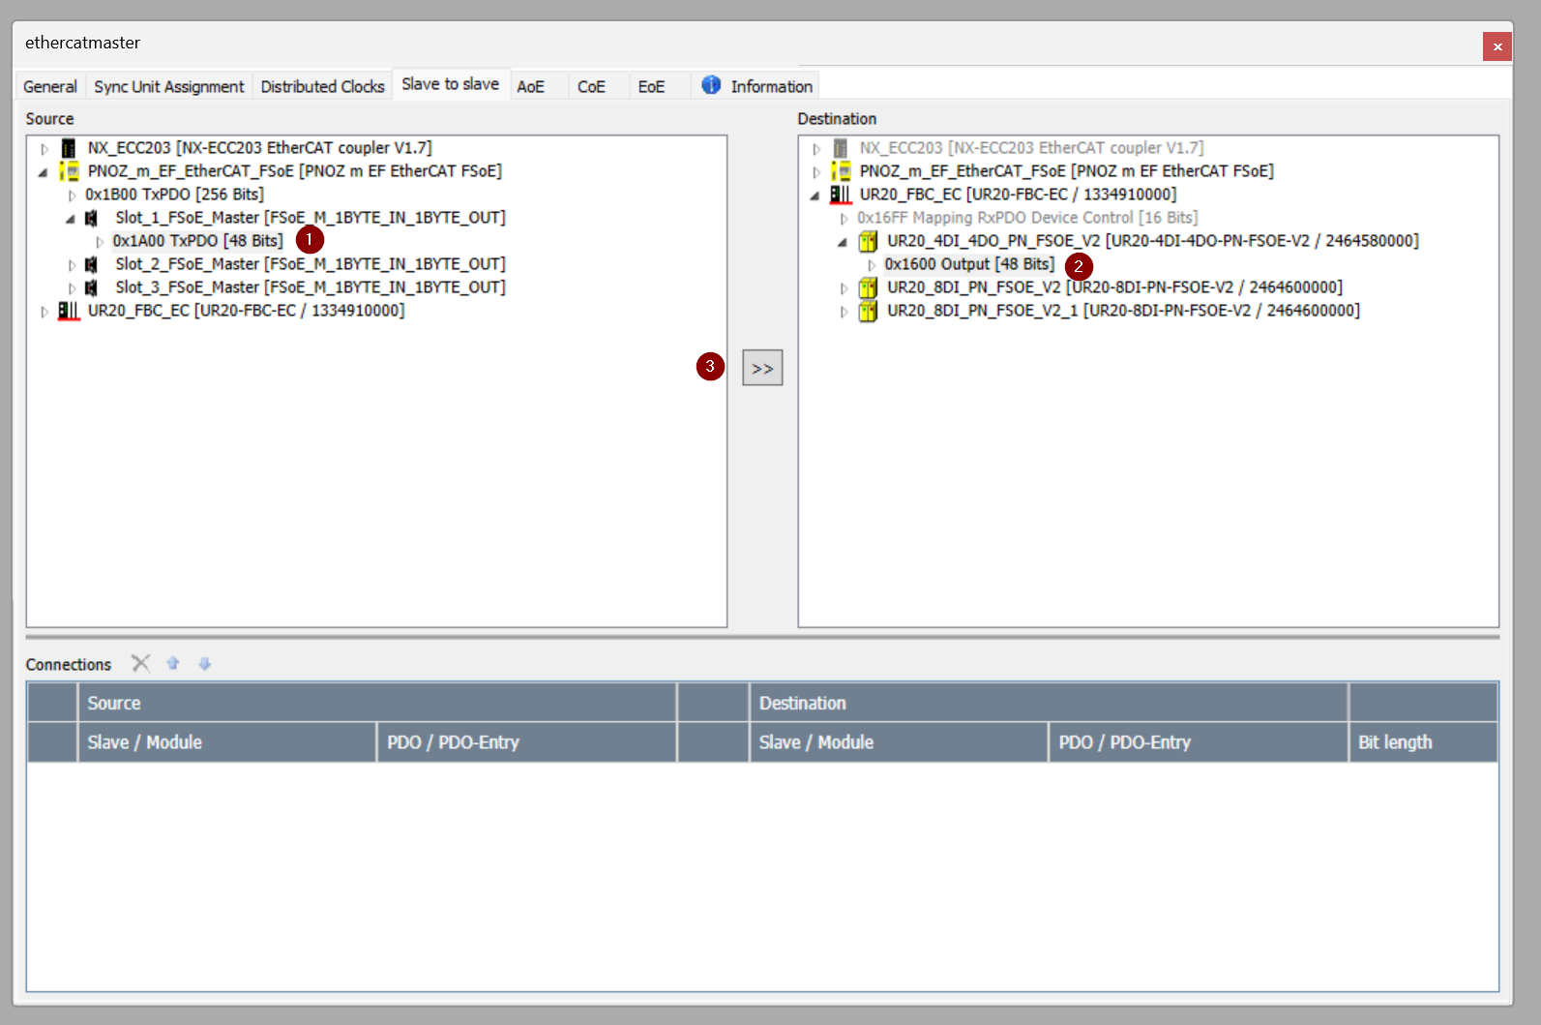Move connection up with the up arrow
The image size is (1541, 1025).
coord(173,663)
